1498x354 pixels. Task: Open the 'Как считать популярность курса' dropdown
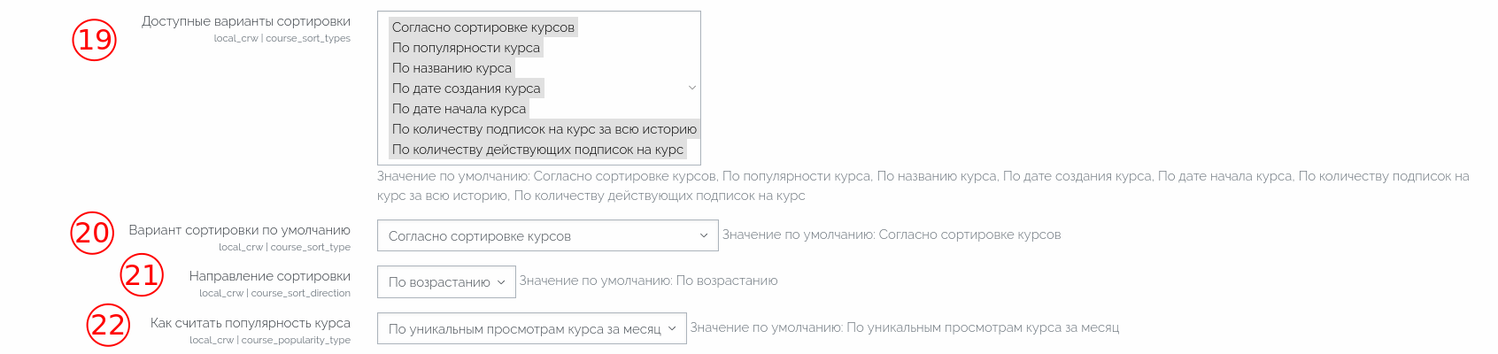(x=532, y=328)
